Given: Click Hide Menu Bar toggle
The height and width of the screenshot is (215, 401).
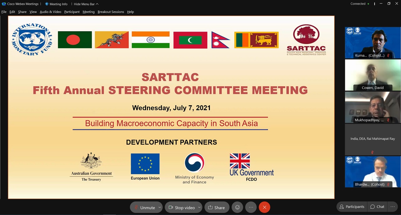Looking at the screenshot, I should 86,4.
